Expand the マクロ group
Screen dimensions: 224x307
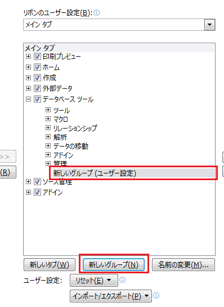pyautogui.click(x=48, y=118)
